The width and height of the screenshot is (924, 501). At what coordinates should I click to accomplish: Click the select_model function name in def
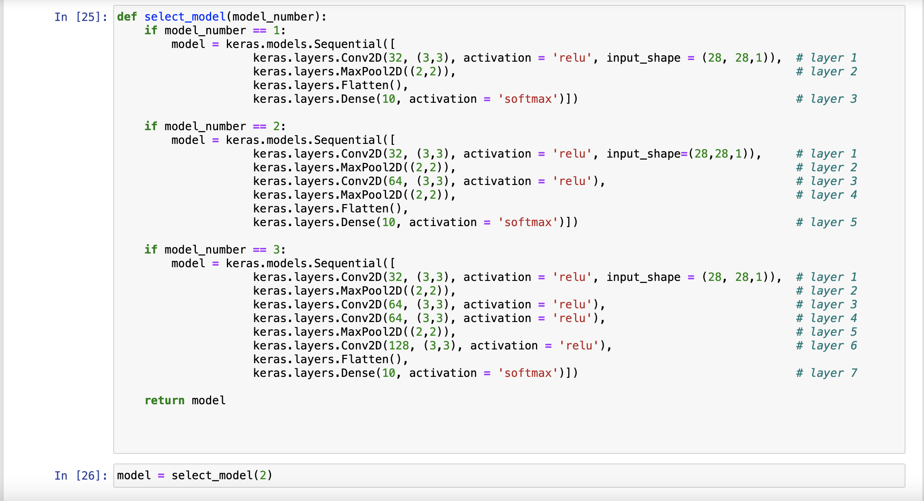click(185, 17)
